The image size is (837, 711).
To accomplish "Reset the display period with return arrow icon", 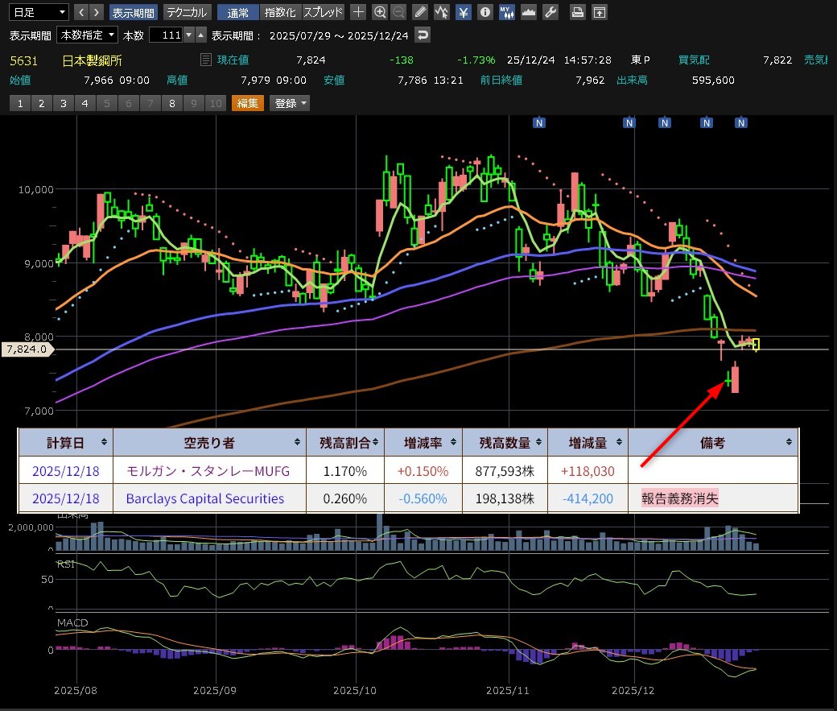I will pyautogui.click(x=423, y=35).
